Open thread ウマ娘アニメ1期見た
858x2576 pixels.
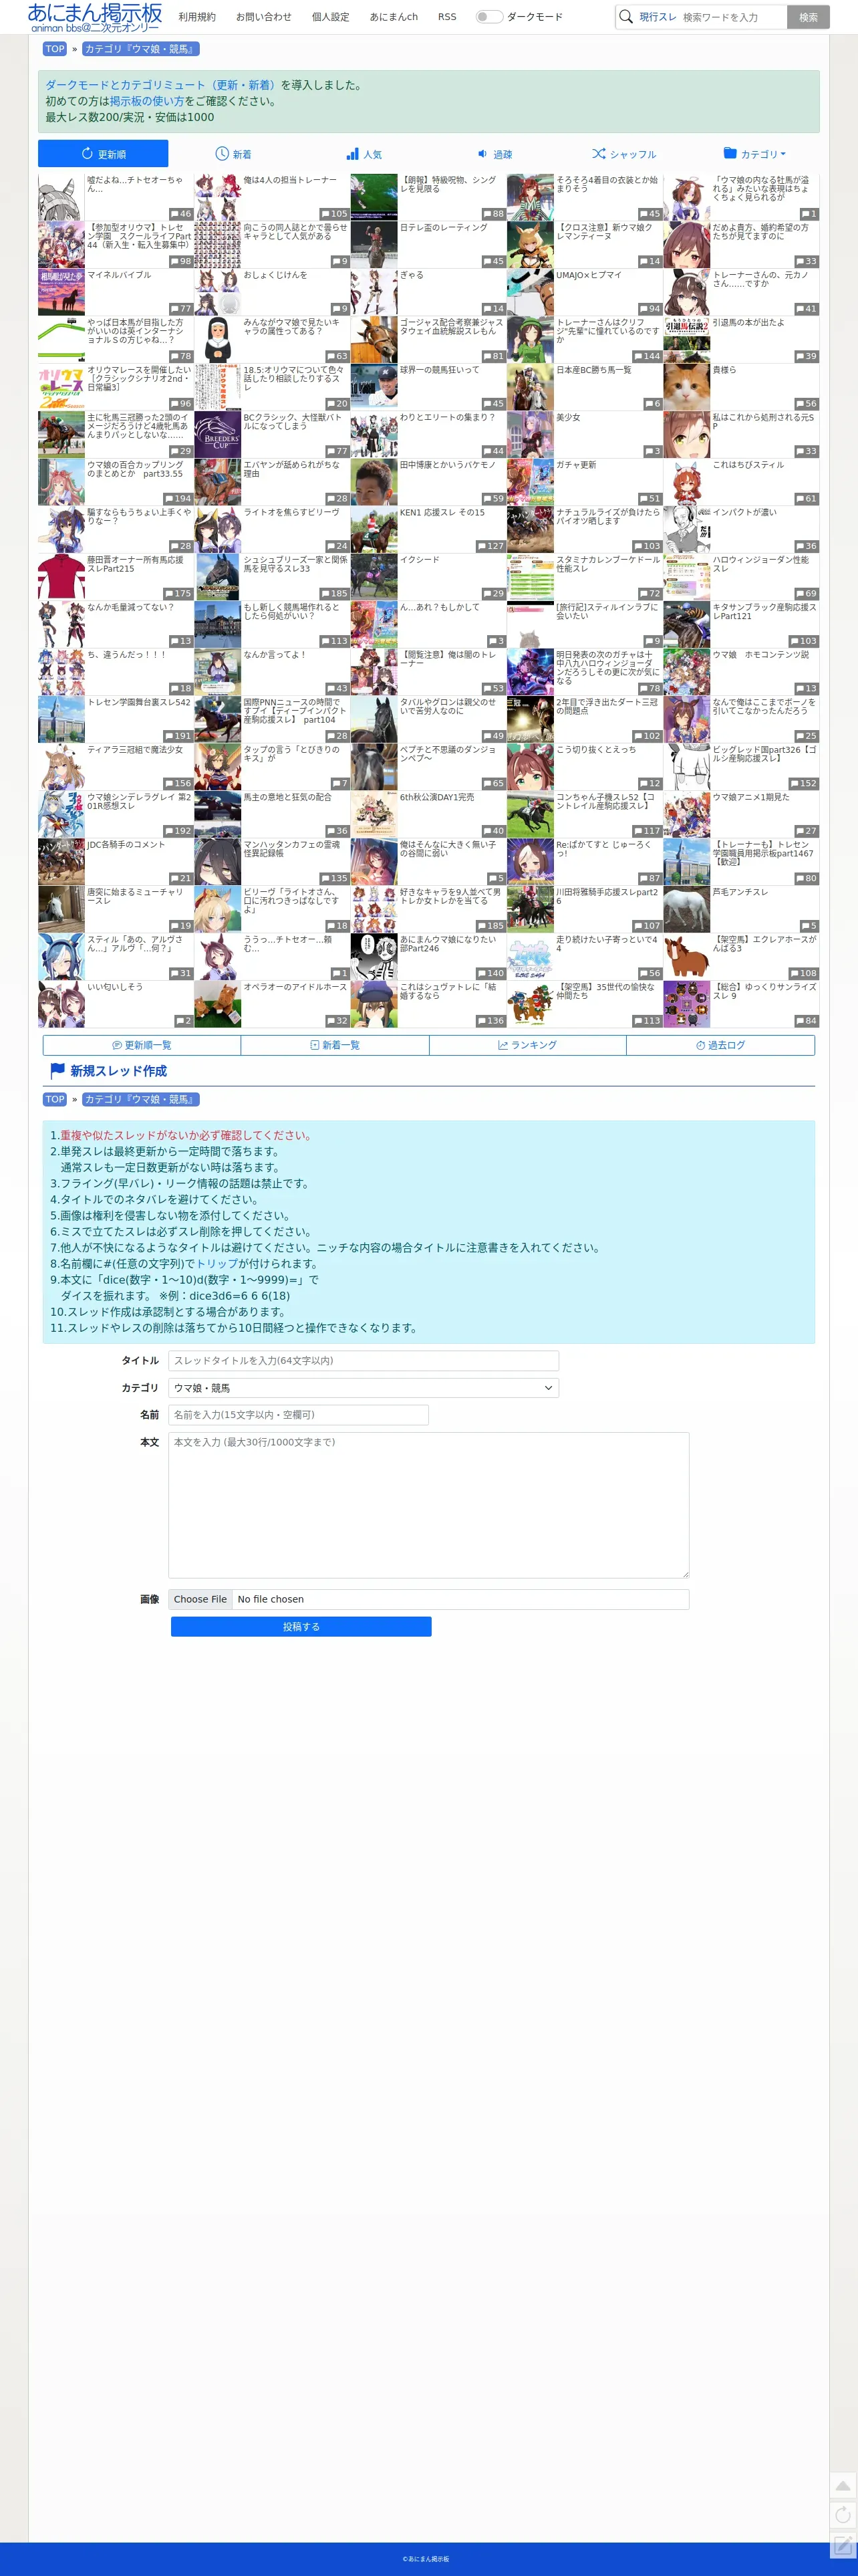point(741,813)
